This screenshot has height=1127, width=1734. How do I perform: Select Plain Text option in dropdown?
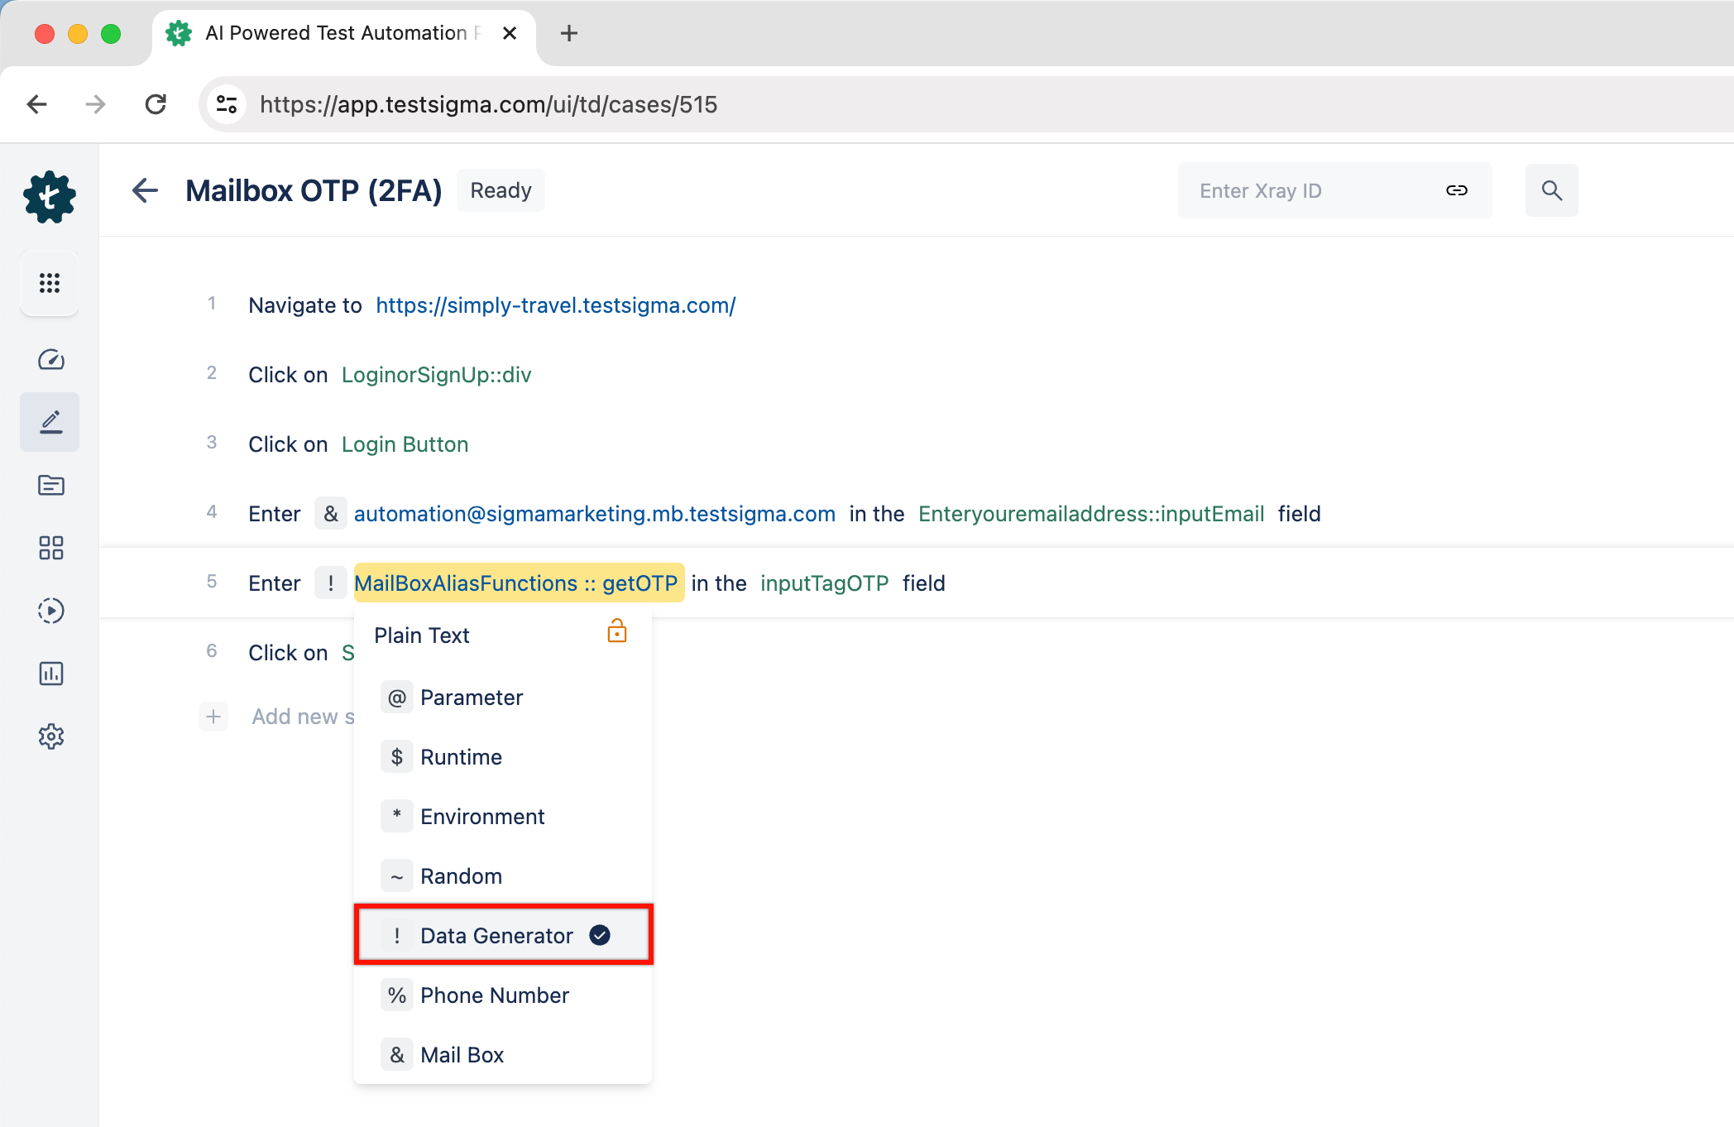click(x=421, y=635)
